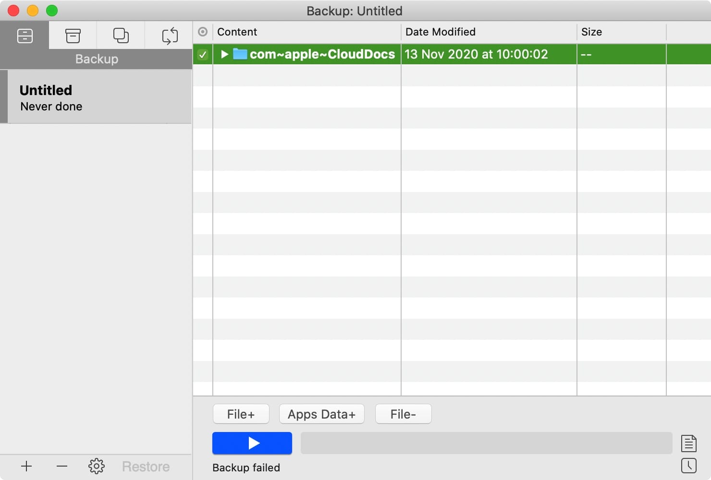Screen dimensions: 711x480
Task: Switch to the Backup projects view
Action: pos(25,35)
